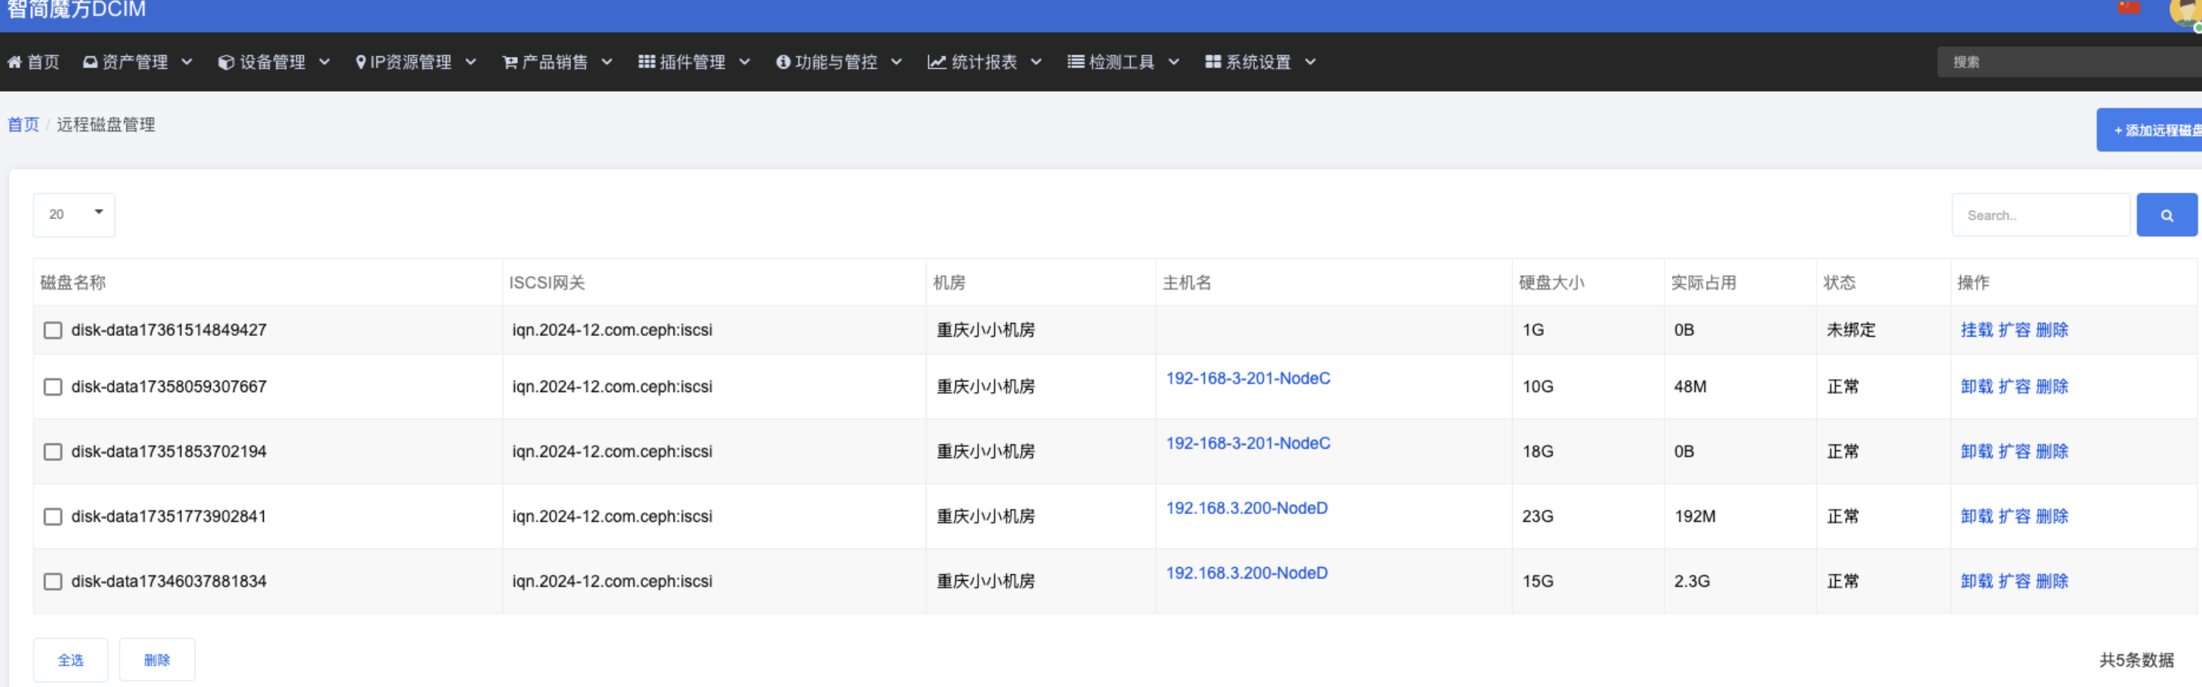
Task: Expand the 系统设置 menu chevron
Action: coord(1311,62)
